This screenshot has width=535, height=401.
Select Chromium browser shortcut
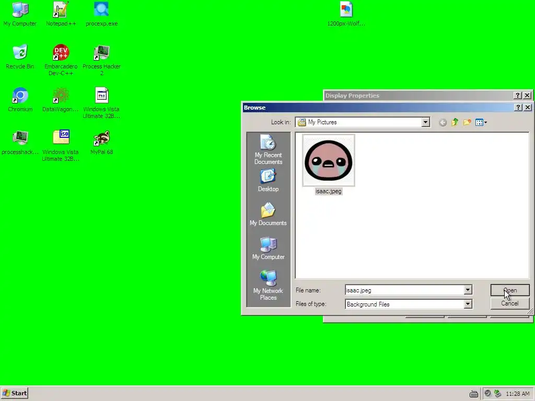pos(20,100)
